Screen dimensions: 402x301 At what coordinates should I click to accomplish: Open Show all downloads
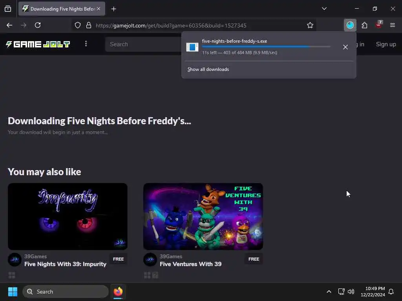[x=208, y=69]
